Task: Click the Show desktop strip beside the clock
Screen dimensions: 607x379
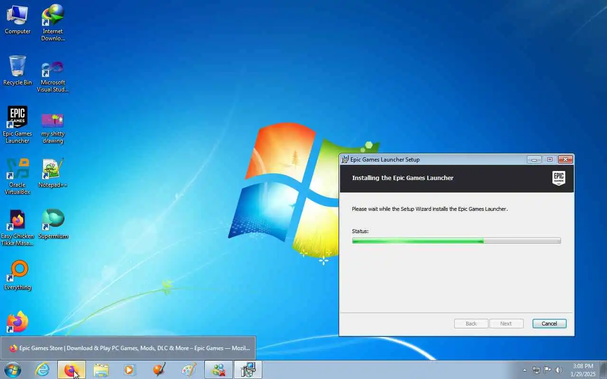Action: (x=603, y=370)
